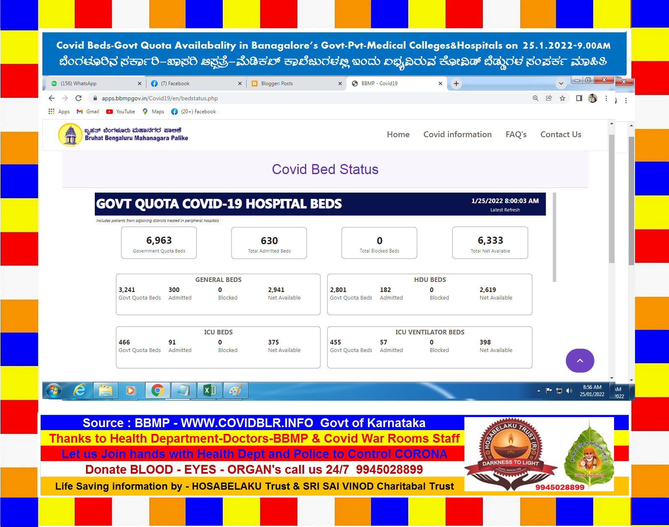Screen dimensions: 669x527
Task: Click the scroll-down arrow of the page scrollbar
Action: click(612, 378)
